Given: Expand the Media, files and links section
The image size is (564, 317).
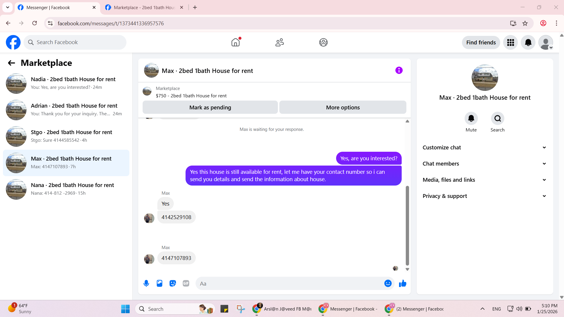Looking at the screenshot, I should pos(485,180).
